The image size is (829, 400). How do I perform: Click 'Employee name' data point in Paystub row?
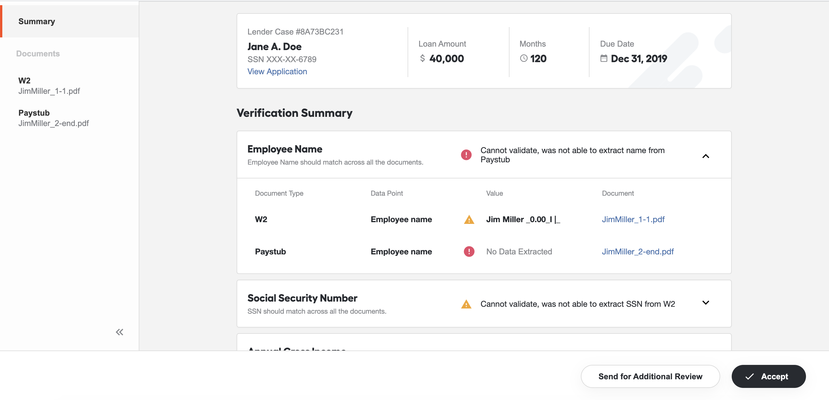pos(401,252)
